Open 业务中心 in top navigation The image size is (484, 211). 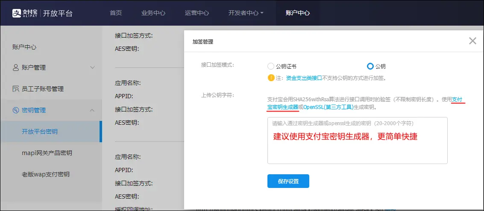[153, 13]
